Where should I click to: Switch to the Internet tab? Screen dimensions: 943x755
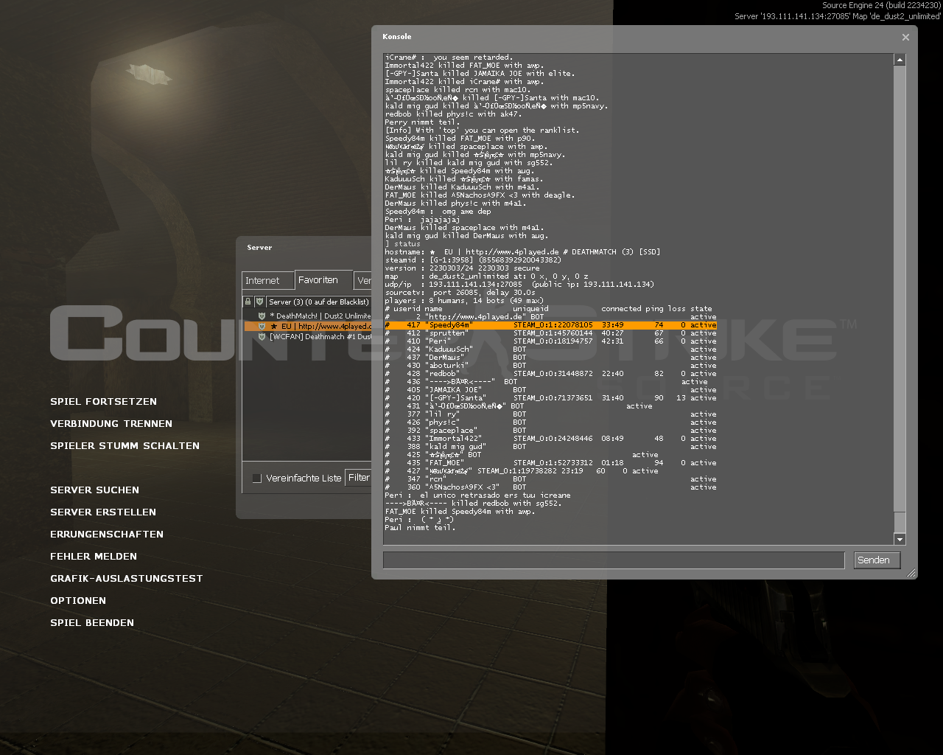(267, 281)
